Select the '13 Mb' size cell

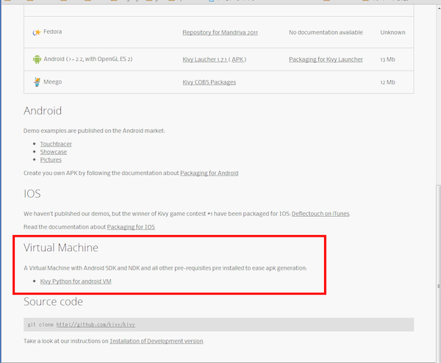pyautogui.click(x=387, y=60)
